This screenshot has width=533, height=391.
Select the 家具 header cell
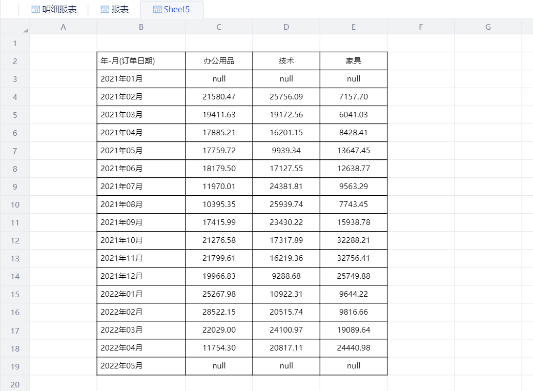click(354, 61)
